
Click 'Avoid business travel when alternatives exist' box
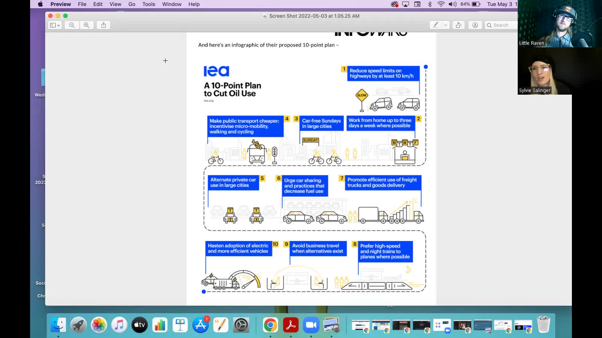318,248
